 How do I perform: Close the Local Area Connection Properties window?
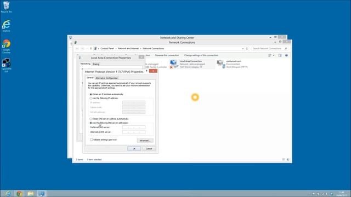tap(141, 57)
